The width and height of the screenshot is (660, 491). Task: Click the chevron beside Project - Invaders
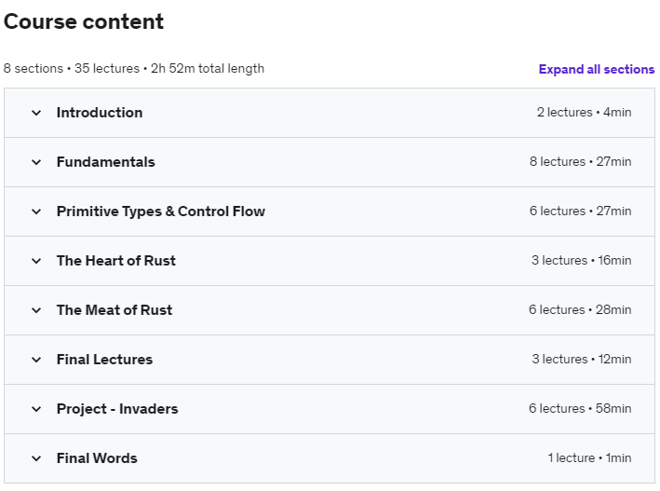point(36,409)
